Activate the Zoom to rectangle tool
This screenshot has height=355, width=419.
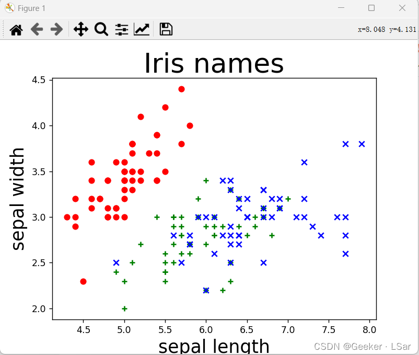pyautogui.click(x=101, y=29)
